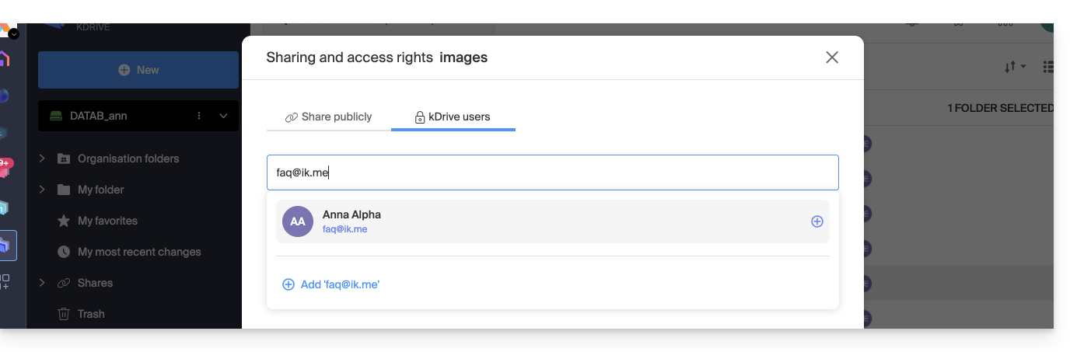Image resolution: width=1077 pixels, height=352 pixels.
Task: Open the three-dot menu next to DATAB_ann
Action: pos(199,116)
